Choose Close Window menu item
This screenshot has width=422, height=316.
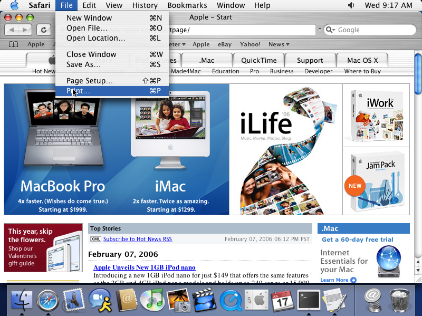[112, 54]
